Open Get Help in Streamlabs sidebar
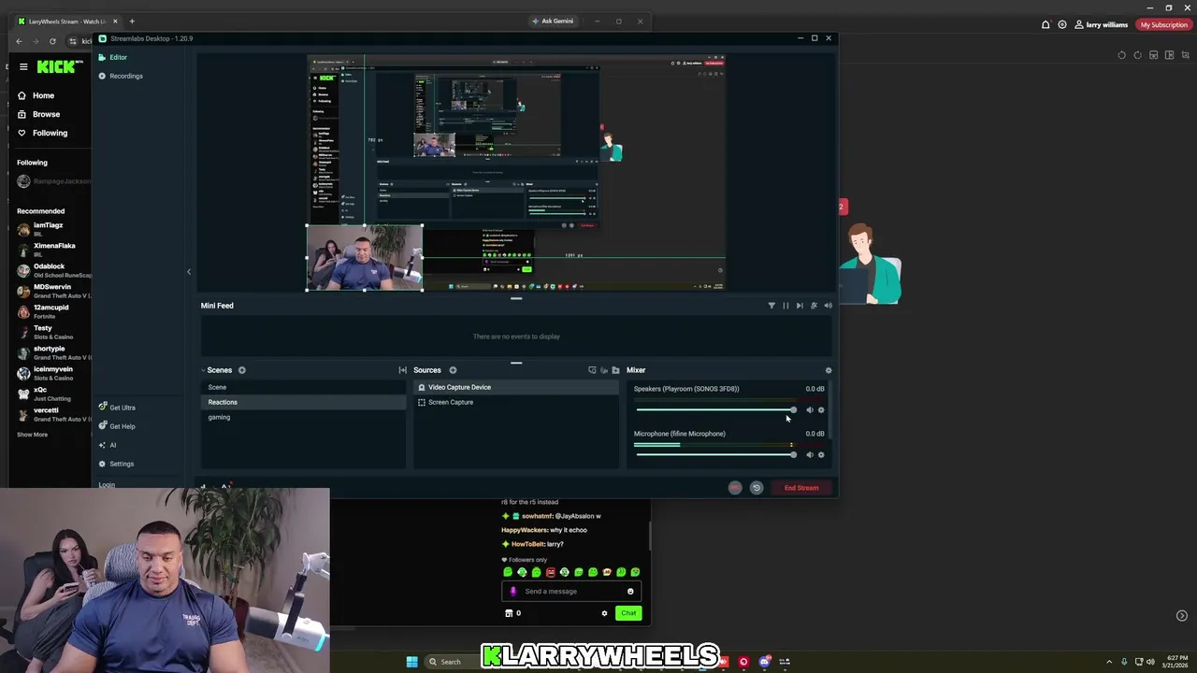 click(117, 426)
